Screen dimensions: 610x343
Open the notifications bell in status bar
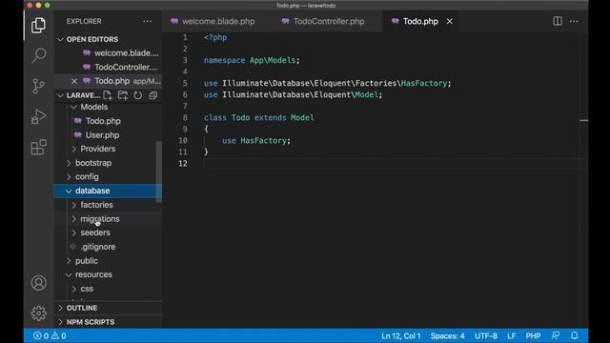[x=574, y=335]
